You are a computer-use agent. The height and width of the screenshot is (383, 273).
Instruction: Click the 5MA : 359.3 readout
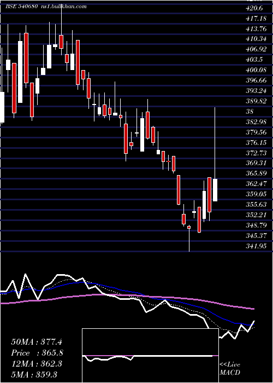tap(35, 375)
